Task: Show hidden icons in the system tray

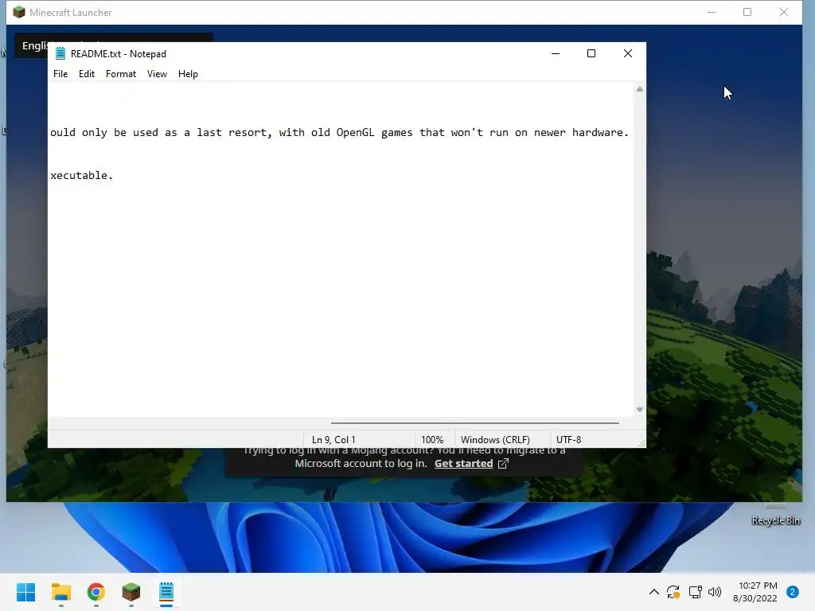Action: point(654,592)
